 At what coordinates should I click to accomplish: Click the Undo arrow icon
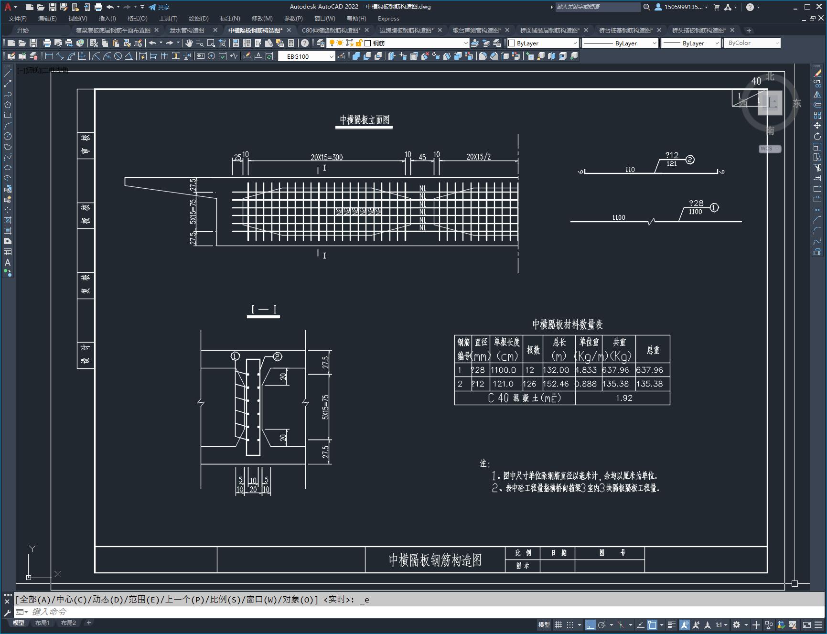(152, 43)
